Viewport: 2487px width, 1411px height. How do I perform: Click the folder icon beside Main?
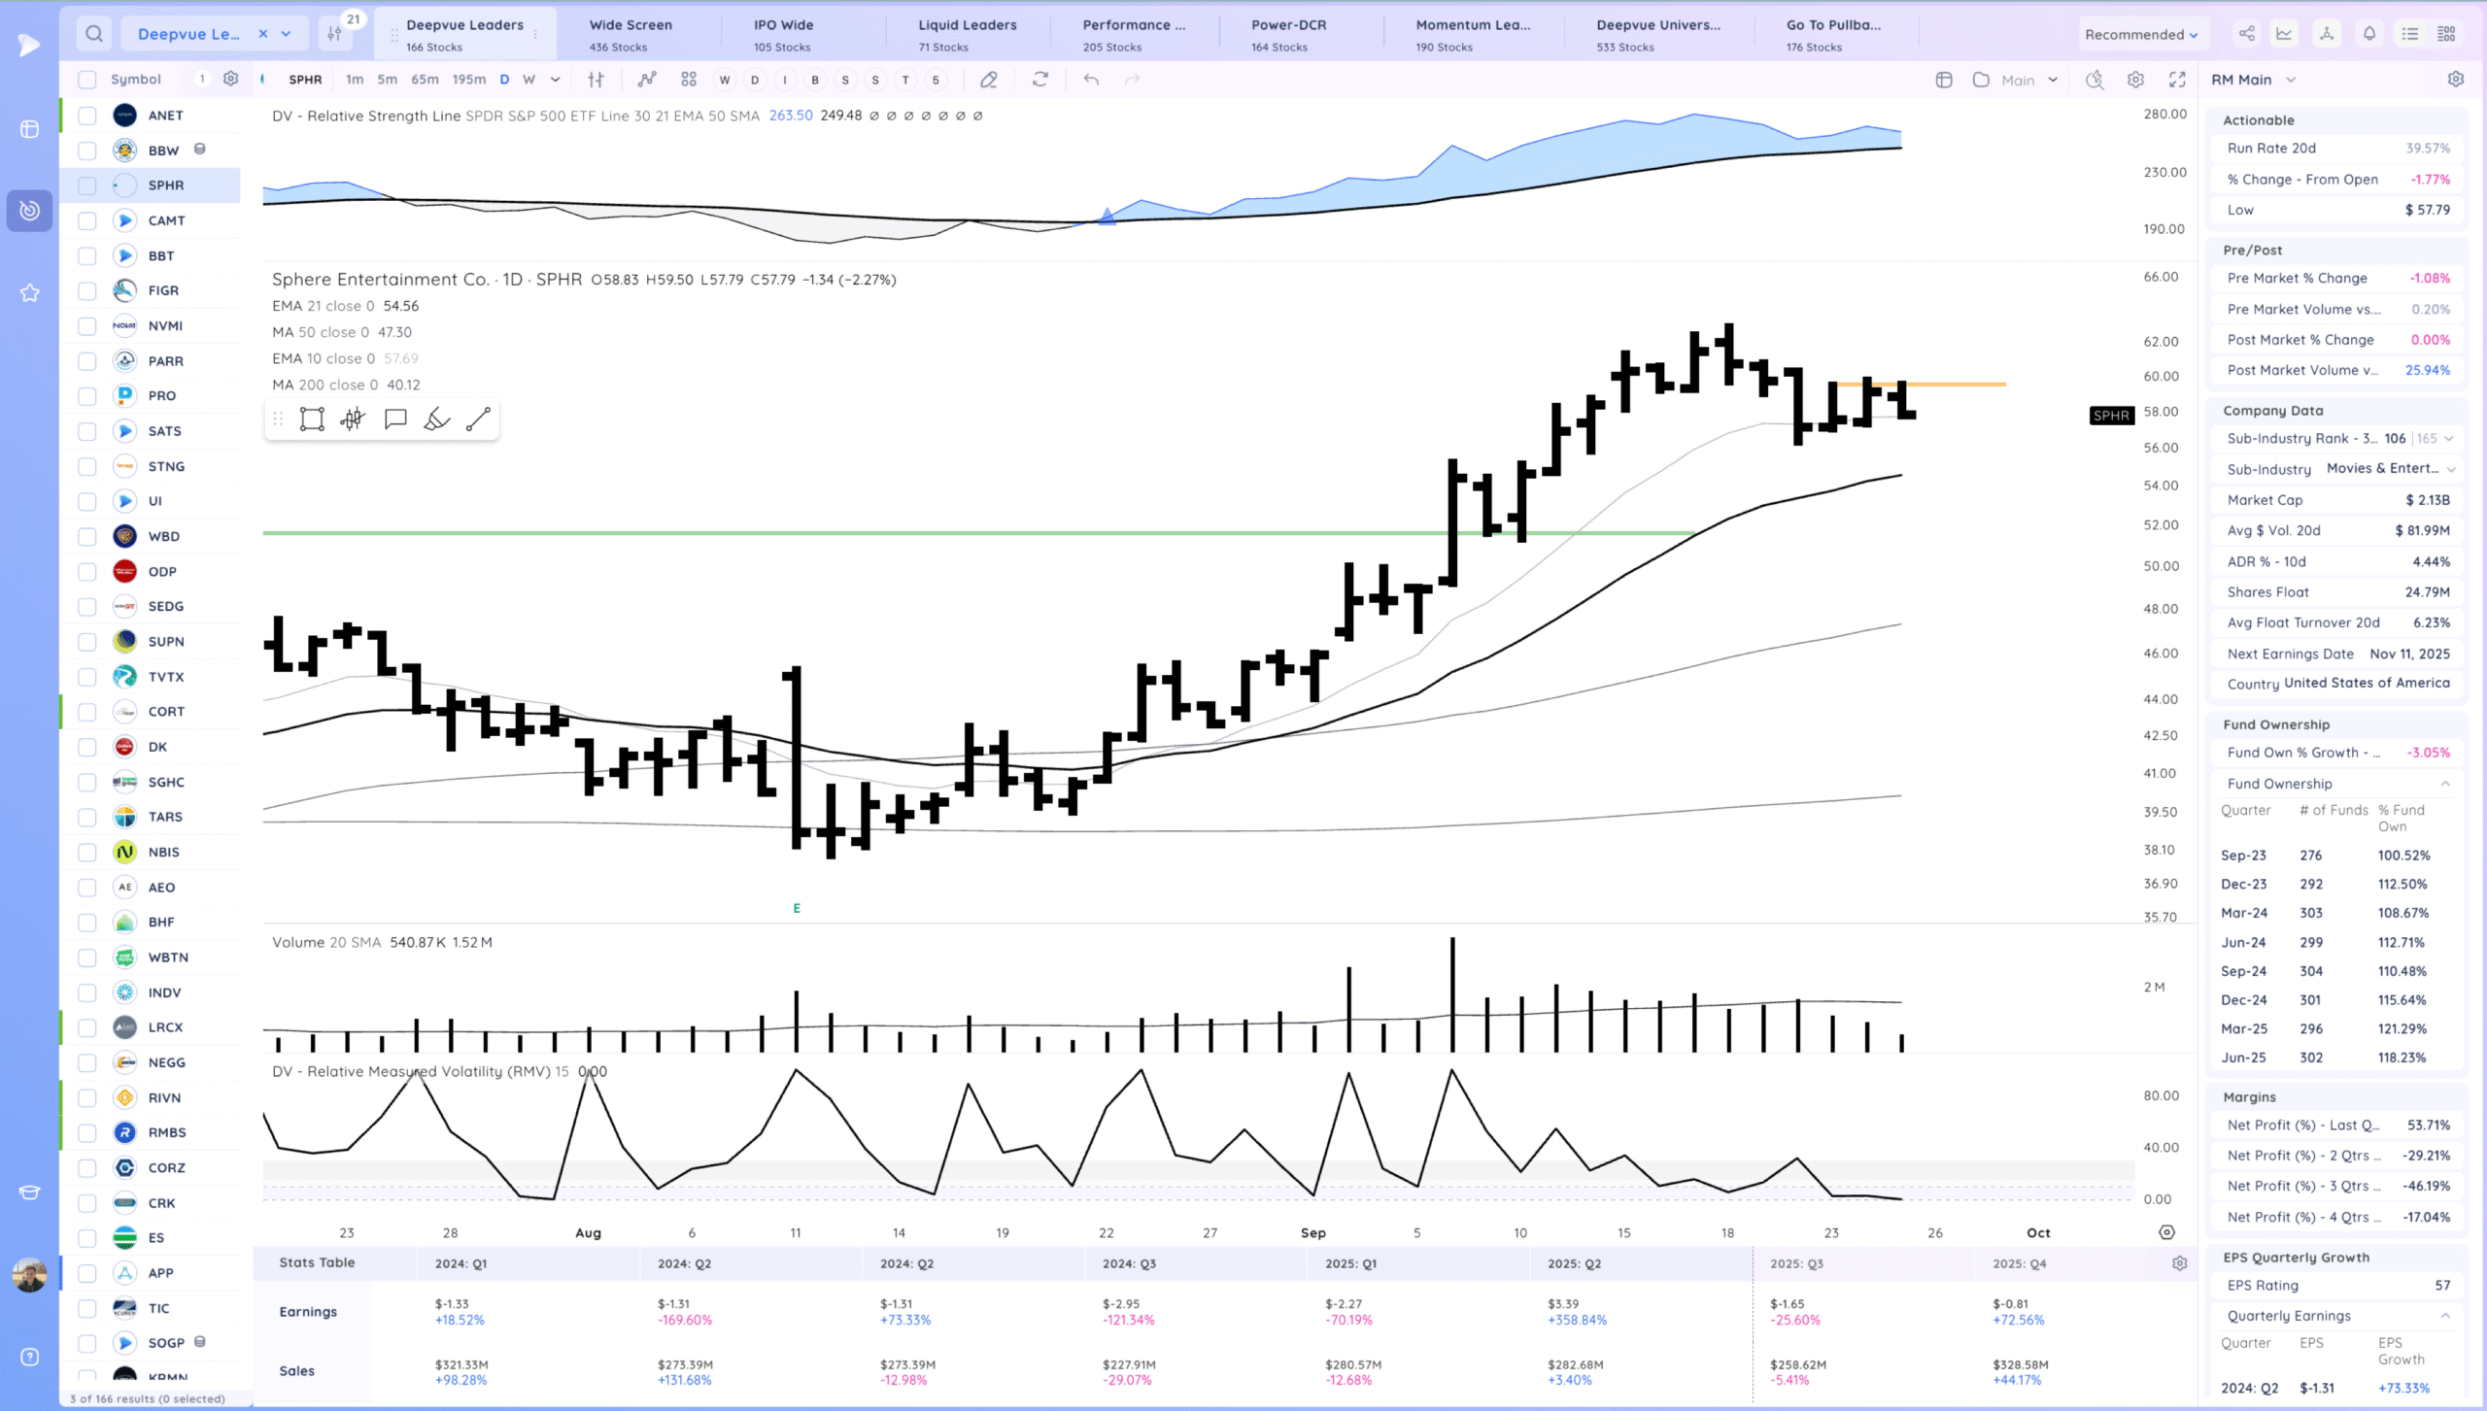click(1981, 80)
